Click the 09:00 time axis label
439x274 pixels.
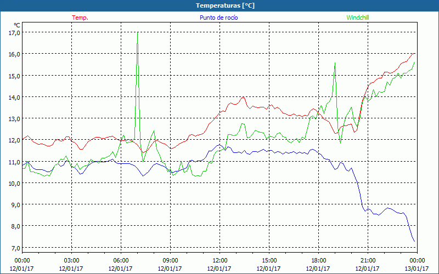[x=170, y=261]
